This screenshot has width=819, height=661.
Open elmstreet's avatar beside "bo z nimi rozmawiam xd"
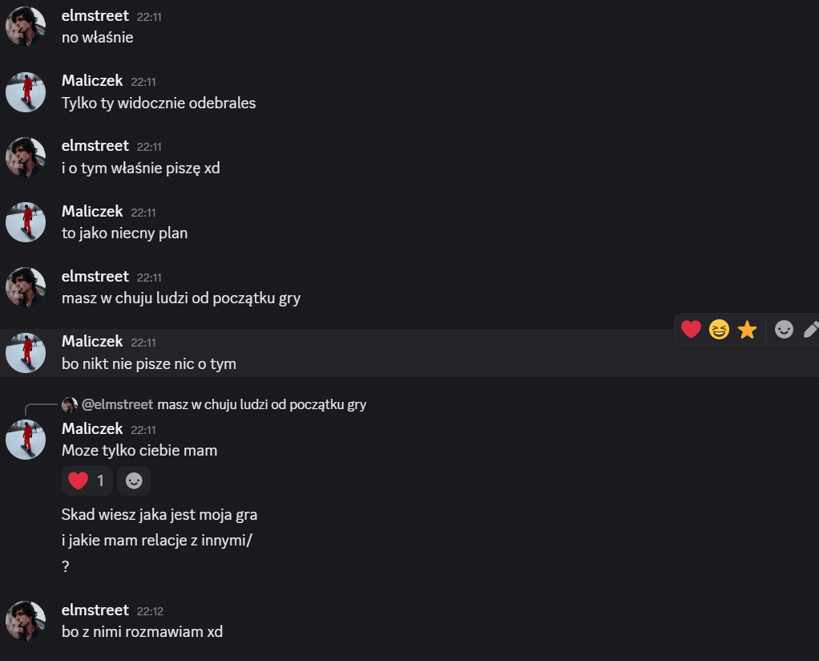26,621
